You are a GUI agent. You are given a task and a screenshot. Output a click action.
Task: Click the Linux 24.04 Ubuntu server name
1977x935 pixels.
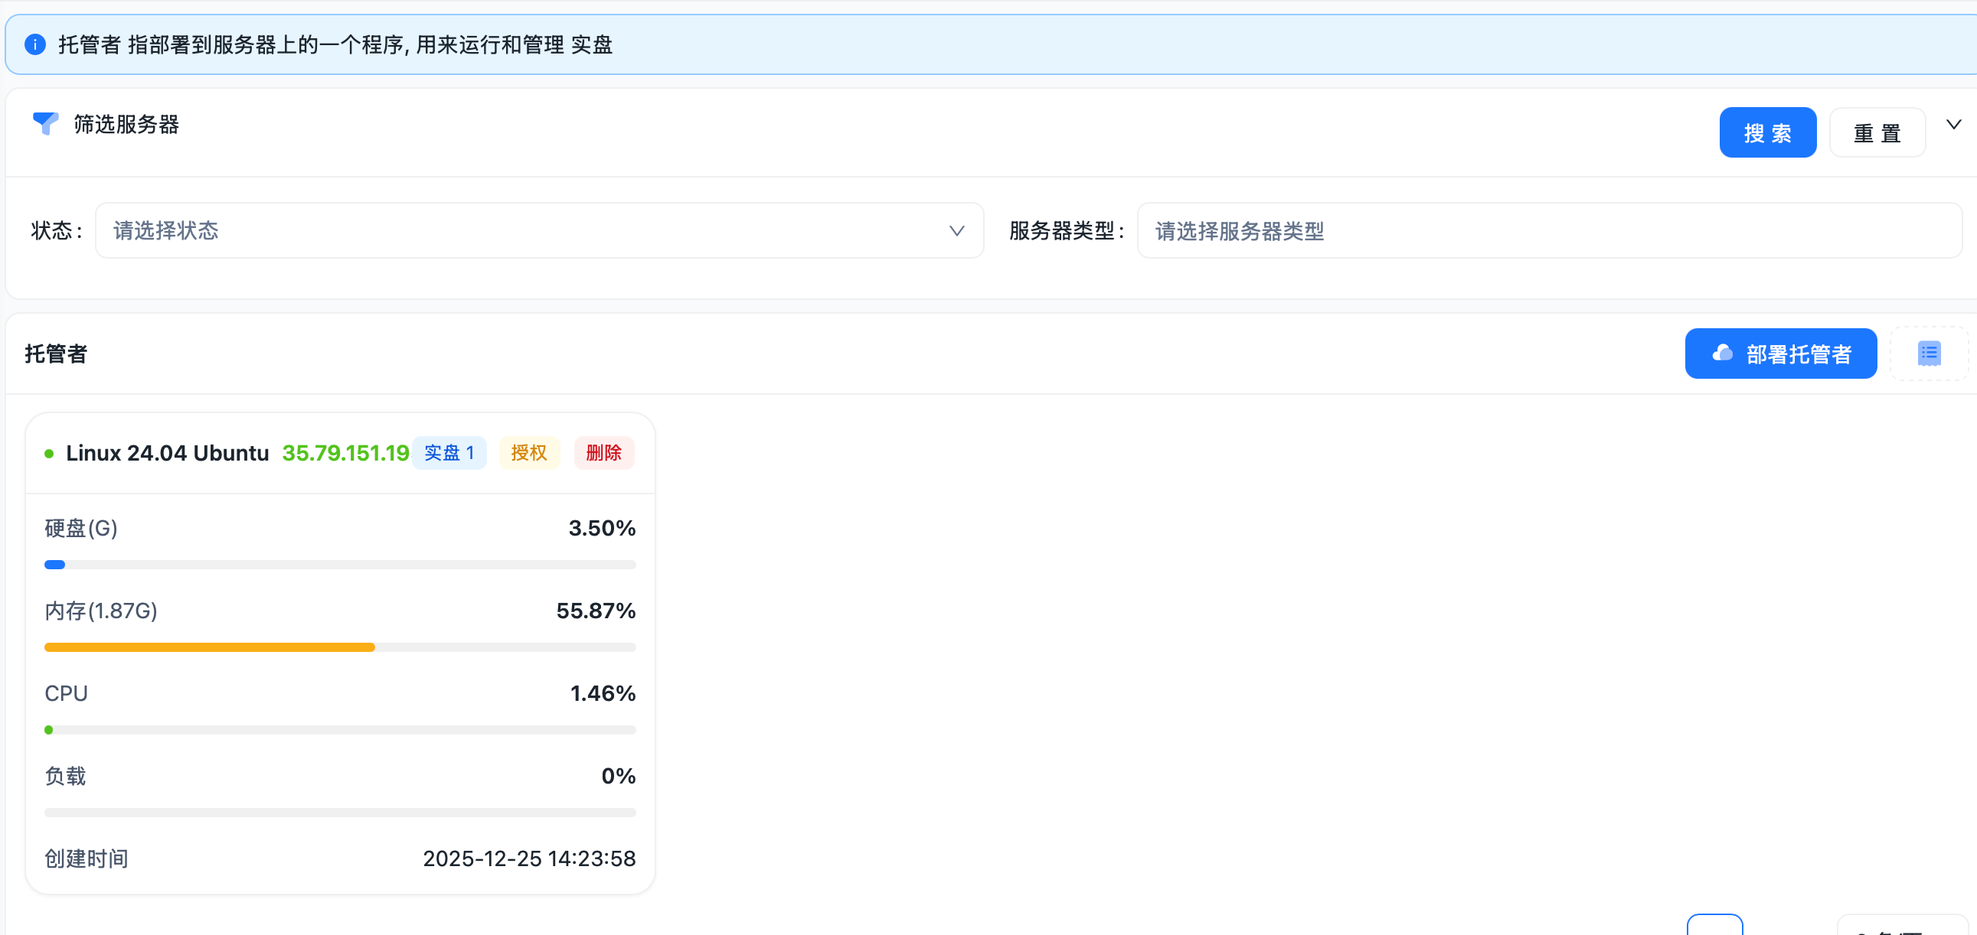click(168, 453)
